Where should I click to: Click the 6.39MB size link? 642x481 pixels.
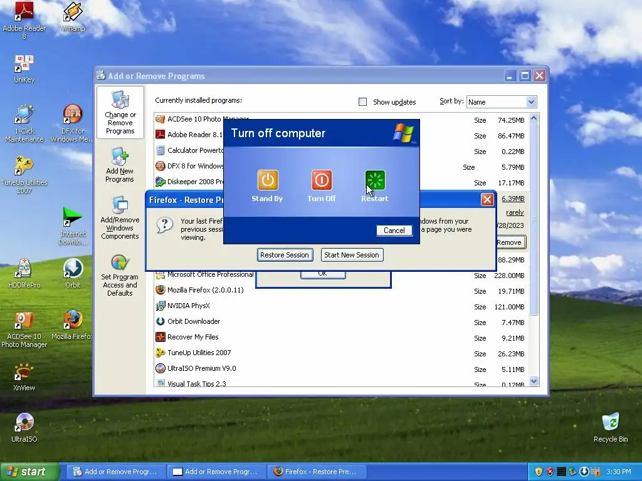click(x=513, y=199)
